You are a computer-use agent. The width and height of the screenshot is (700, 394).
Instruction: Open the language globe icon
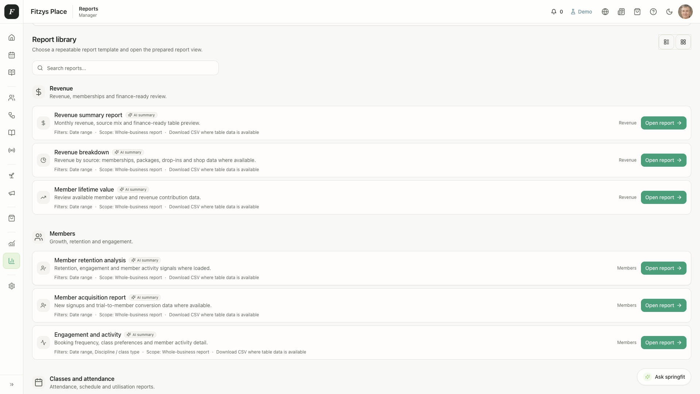[x=605, y=12]
